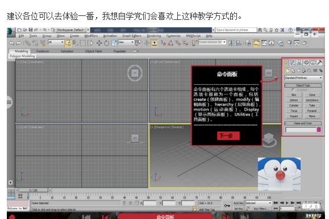
Task: Collapse the Object Type rollout
Action: (303, 85)
